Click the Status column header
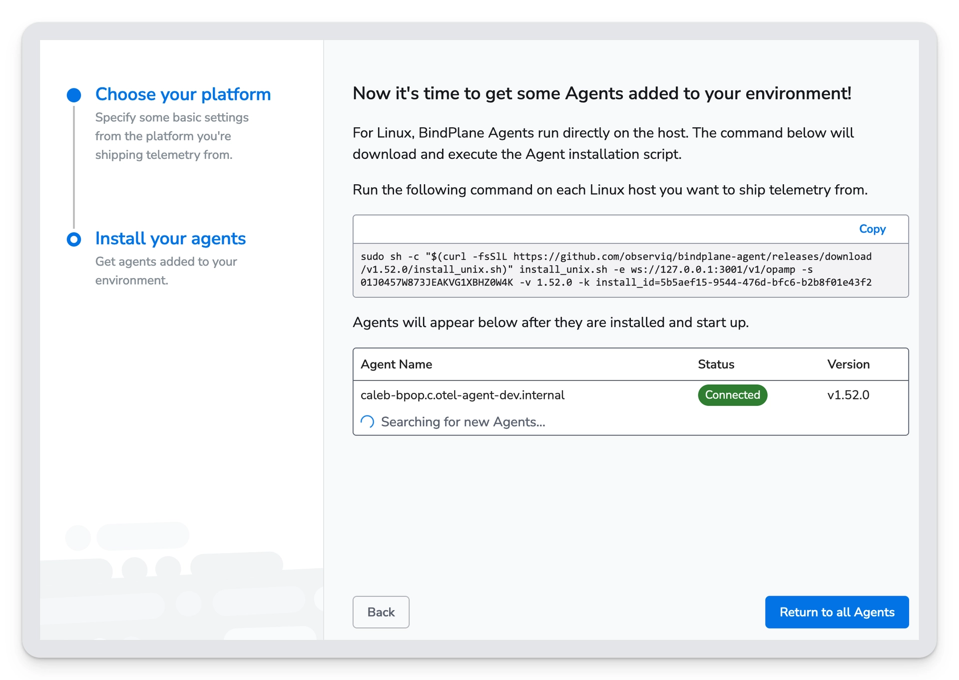Image resolution: width=959 pixels, height=680 pixels. pos(716,364)
